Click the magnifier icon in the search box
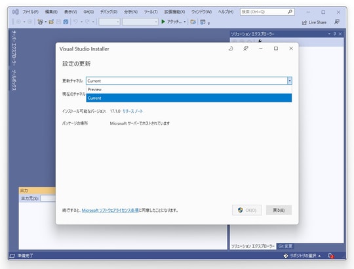The image size is (354, 269). (x=290, y=12)
